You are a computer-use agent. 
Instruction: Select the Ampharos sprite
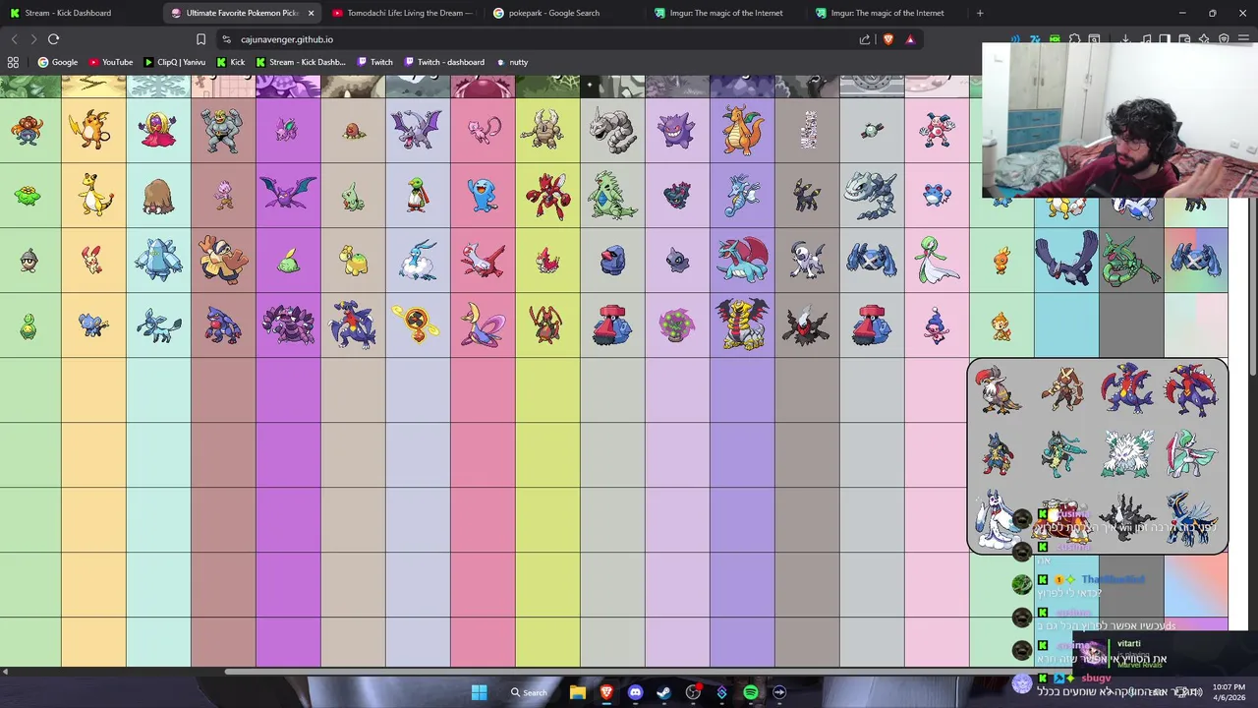tap(93, 195)
